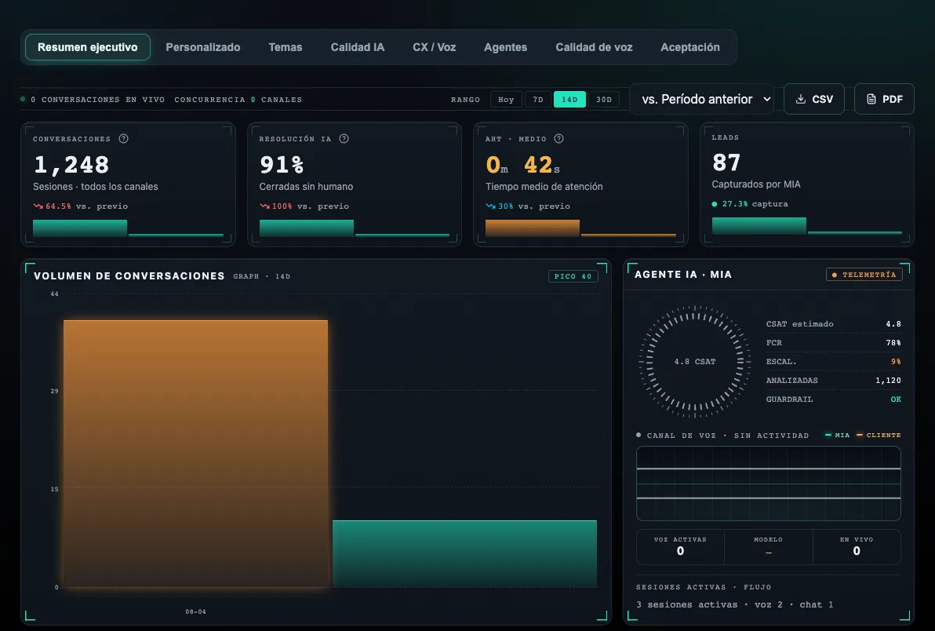Export report with PDF button

click(x=884, y=99)
